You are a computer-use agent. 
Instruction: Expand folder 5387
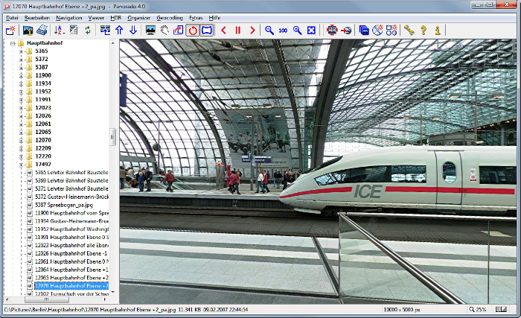pyautogui.click(x=22, y=68)
